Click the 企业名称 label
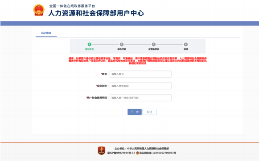The width and height of the screenshot is (259, 161). tap(102, 86)
